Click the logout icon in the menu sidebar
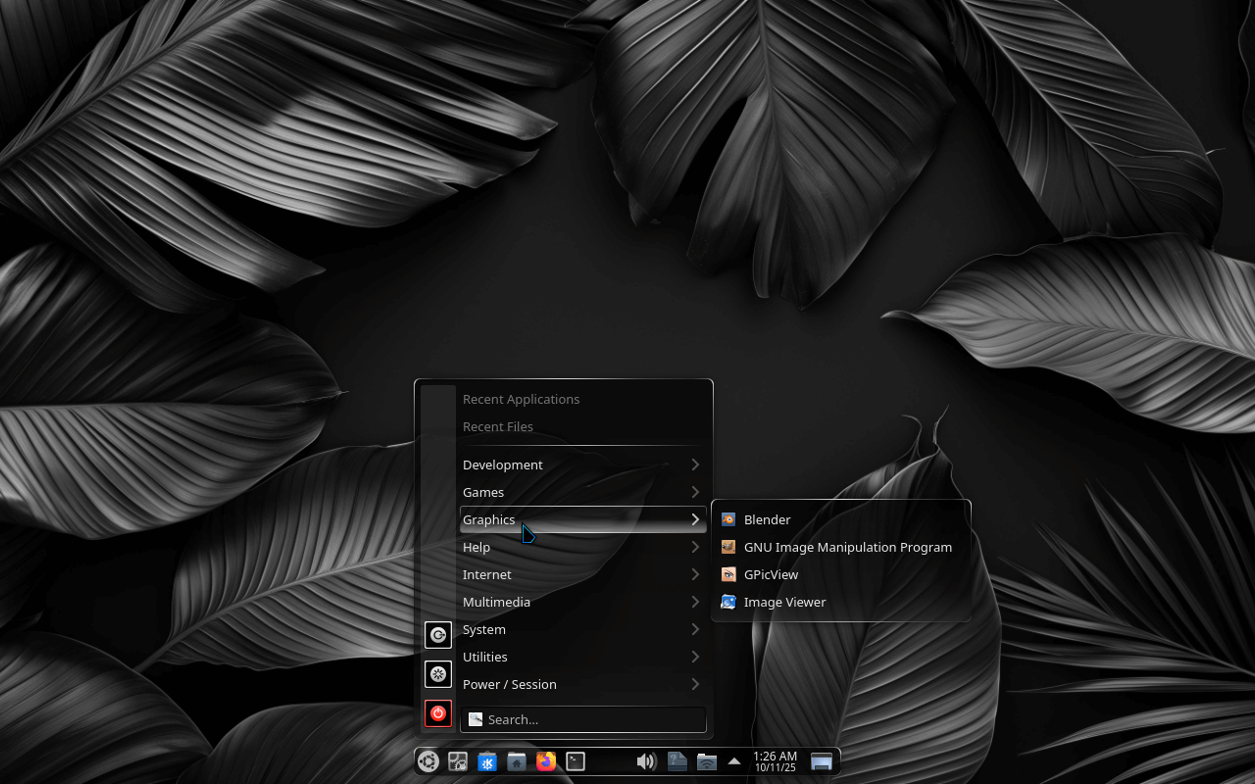 pos(438,635)
